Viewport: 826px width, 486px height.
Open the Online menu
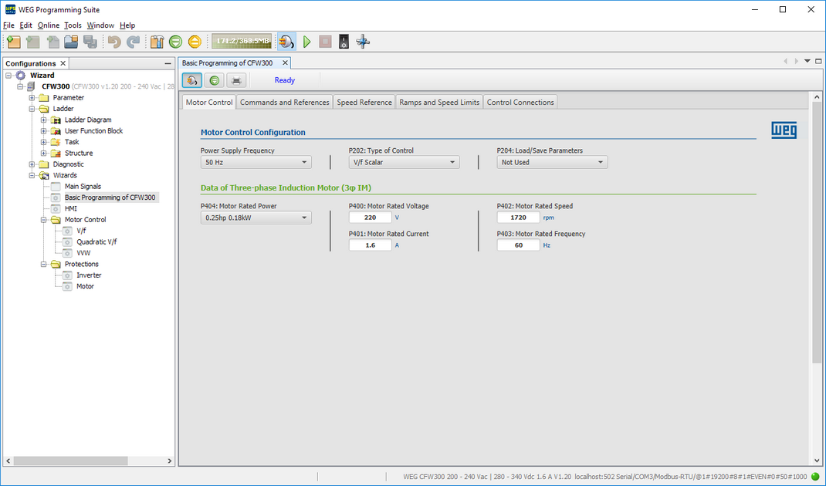48,25
